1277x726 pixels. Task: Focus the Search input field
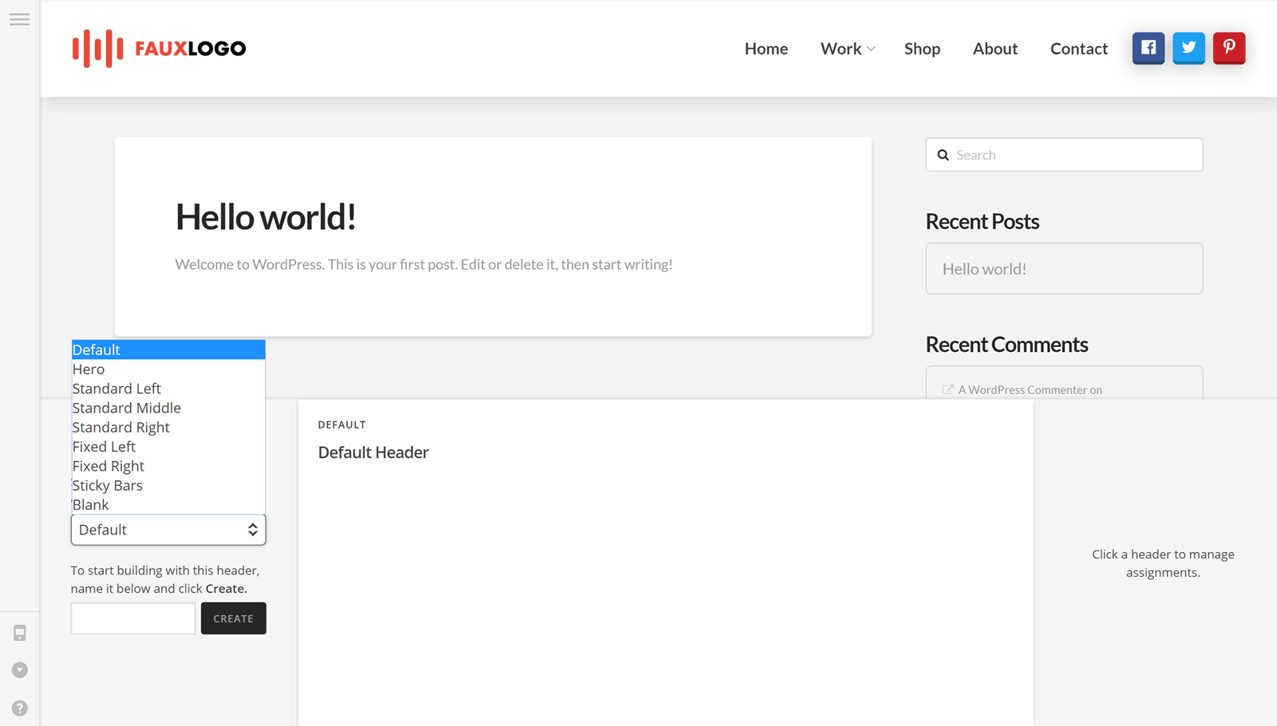coord(1065,155)
